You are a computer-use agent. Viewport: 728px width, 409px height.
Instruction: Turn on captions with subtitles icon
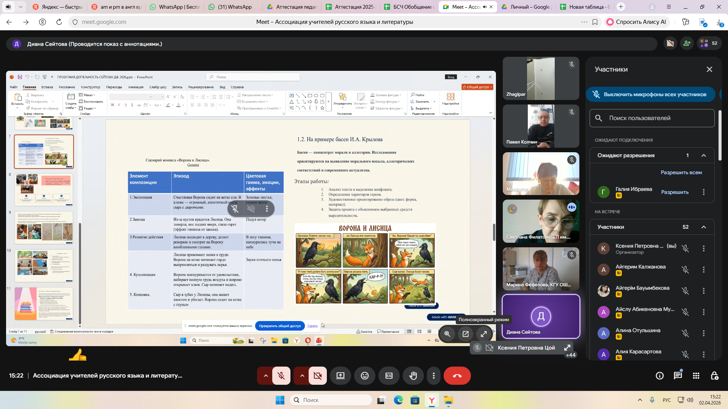[389, 376]
